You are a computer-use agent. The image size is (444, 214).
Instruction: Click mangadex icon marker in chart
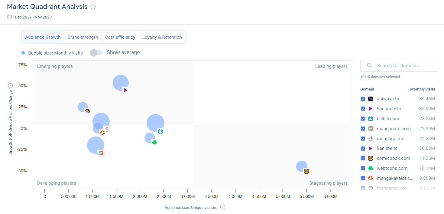[87, 111]
